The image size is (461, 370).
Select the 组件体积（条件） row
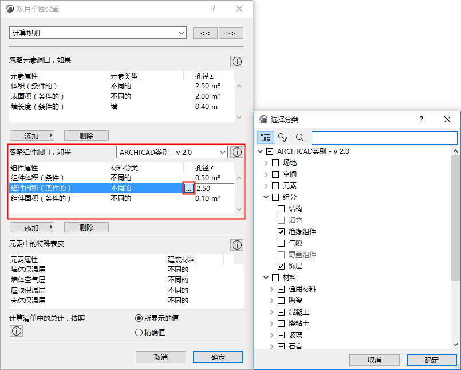pyautogui.click(x=122, y=178)
